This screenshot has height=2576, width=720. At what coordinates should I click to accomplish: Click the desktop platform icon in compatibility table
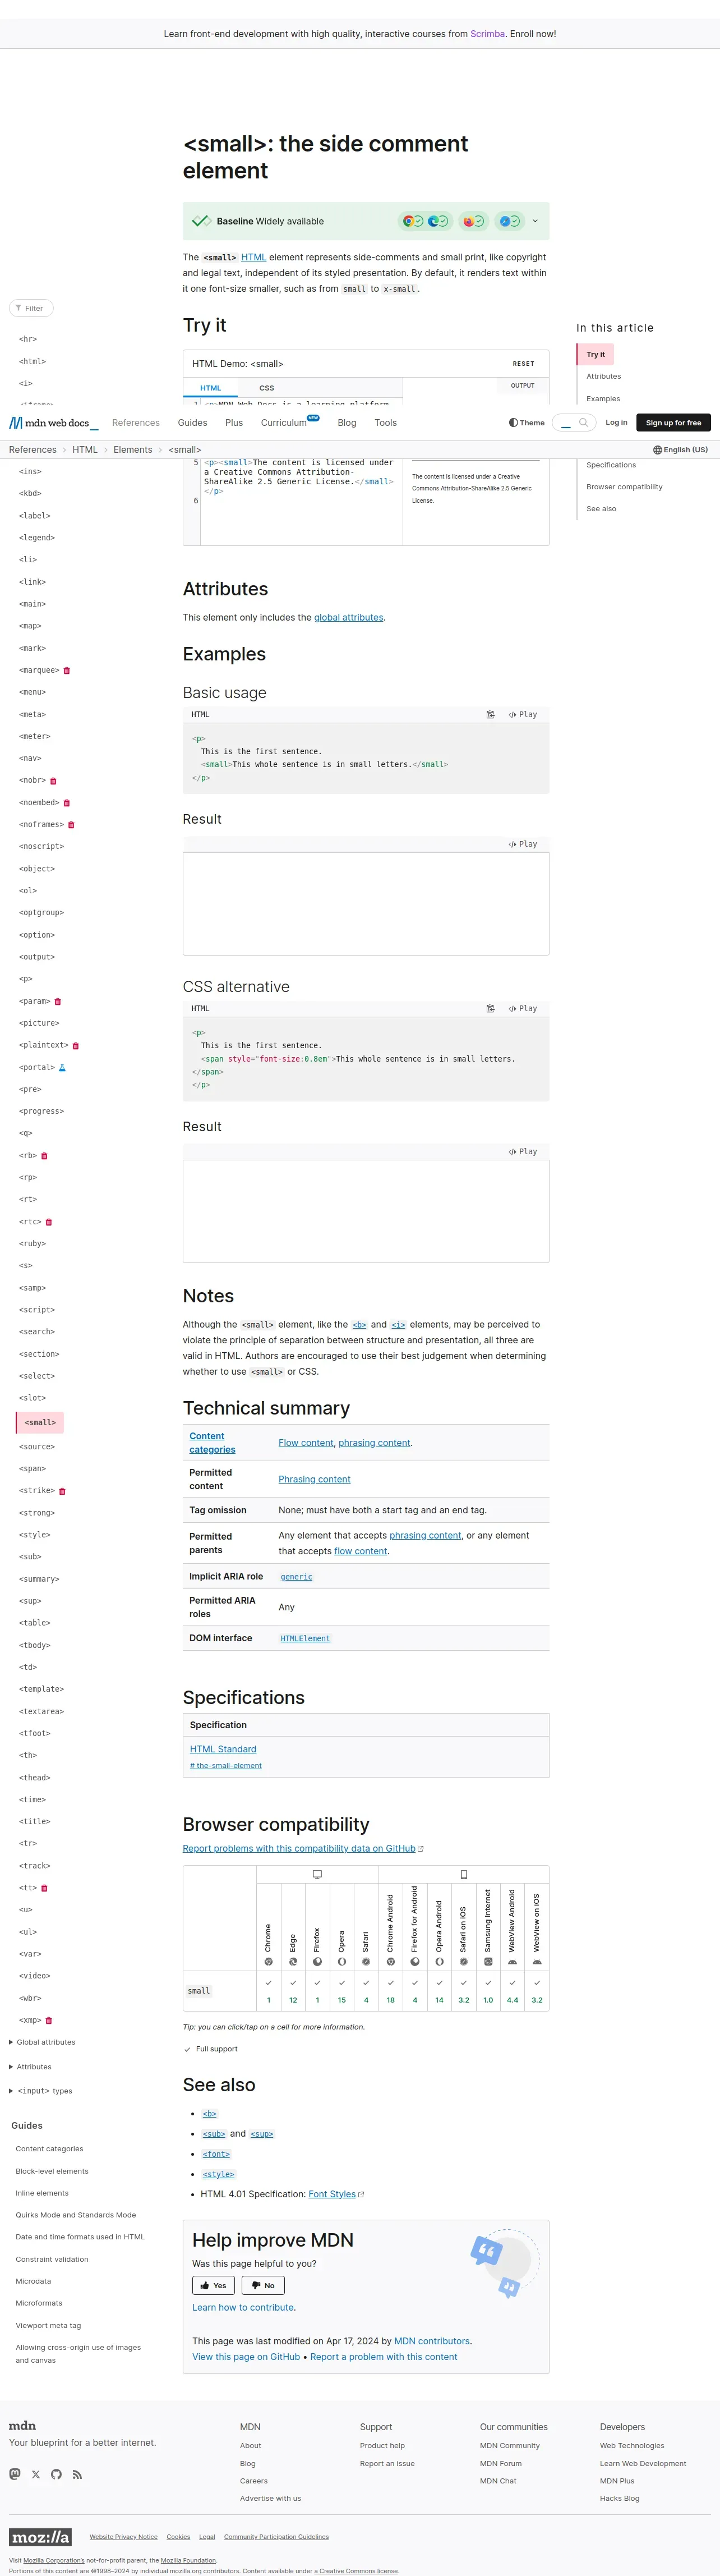[317, 1875]
